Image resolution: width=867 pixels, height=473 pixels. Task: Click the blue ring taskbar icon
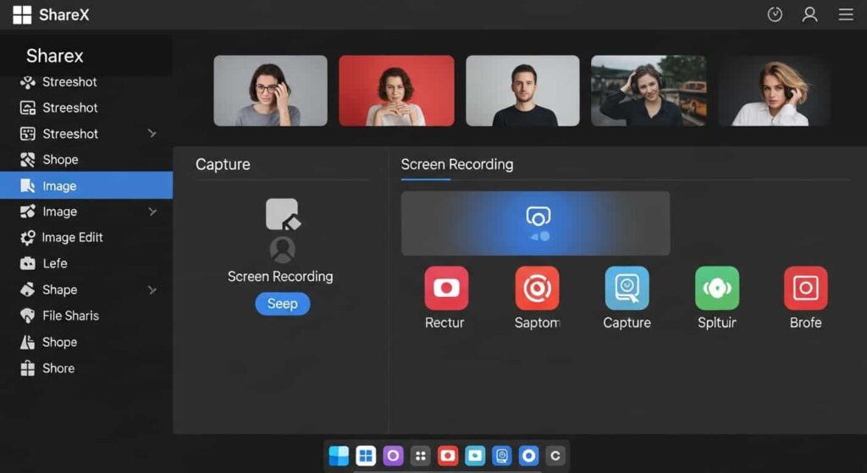(x=528, y=456)
